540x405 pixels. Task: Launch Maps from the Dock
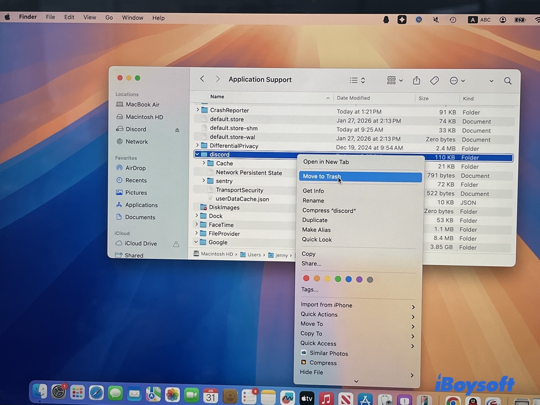point(153,395)
